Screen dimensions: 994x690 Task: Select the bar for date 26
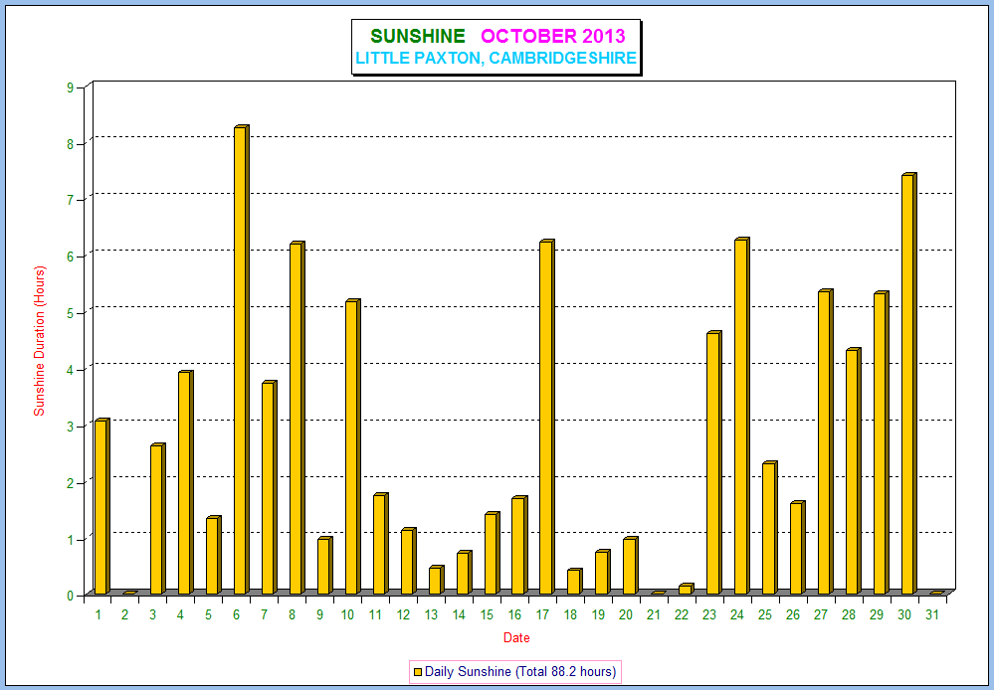797,548
